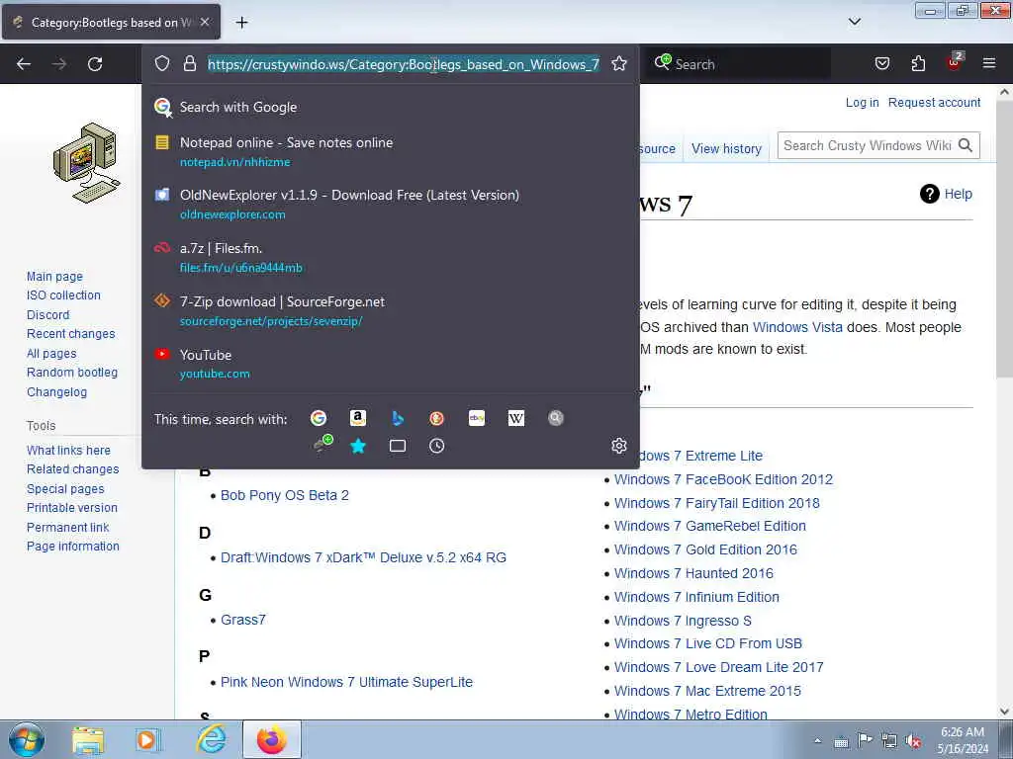The width and height of the screenshot is (1013, 759).
Task: Search open tabs with the tab icon
Action: click(x=398, y=446)
